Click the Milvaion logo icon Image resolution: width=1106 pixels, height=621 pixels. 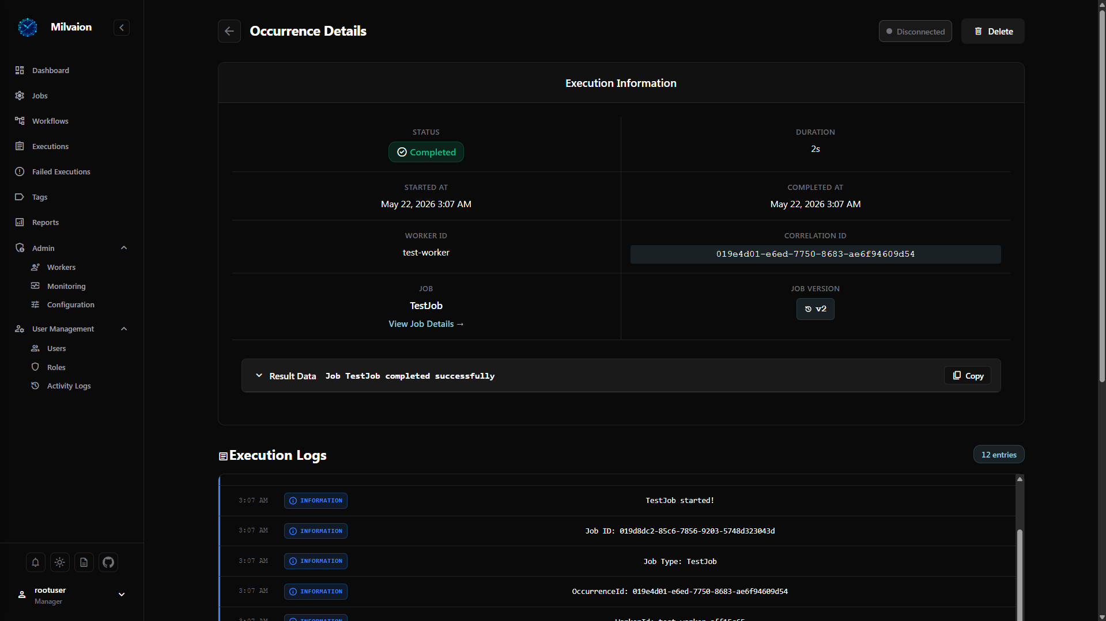pyautogui.click(x=28, y=27)
